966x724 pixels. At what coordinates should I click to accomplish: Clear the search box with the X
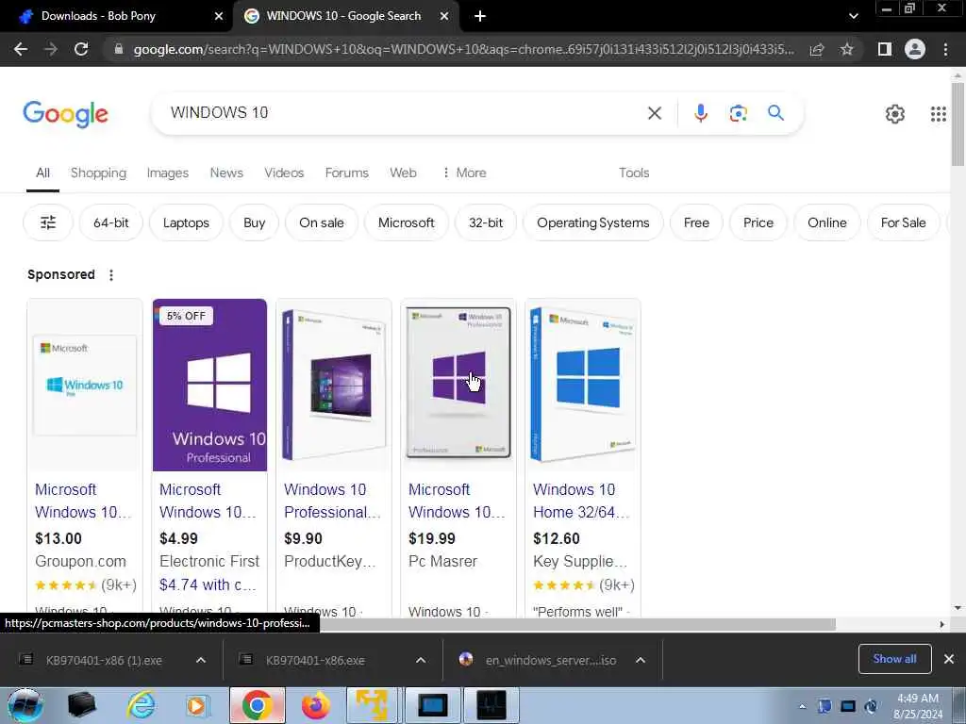655,113
